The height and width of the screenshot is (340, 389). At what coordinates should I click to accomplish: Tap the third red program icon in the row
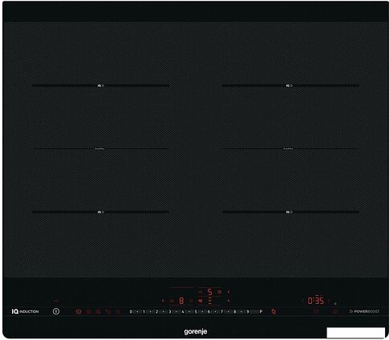point(99,312)
